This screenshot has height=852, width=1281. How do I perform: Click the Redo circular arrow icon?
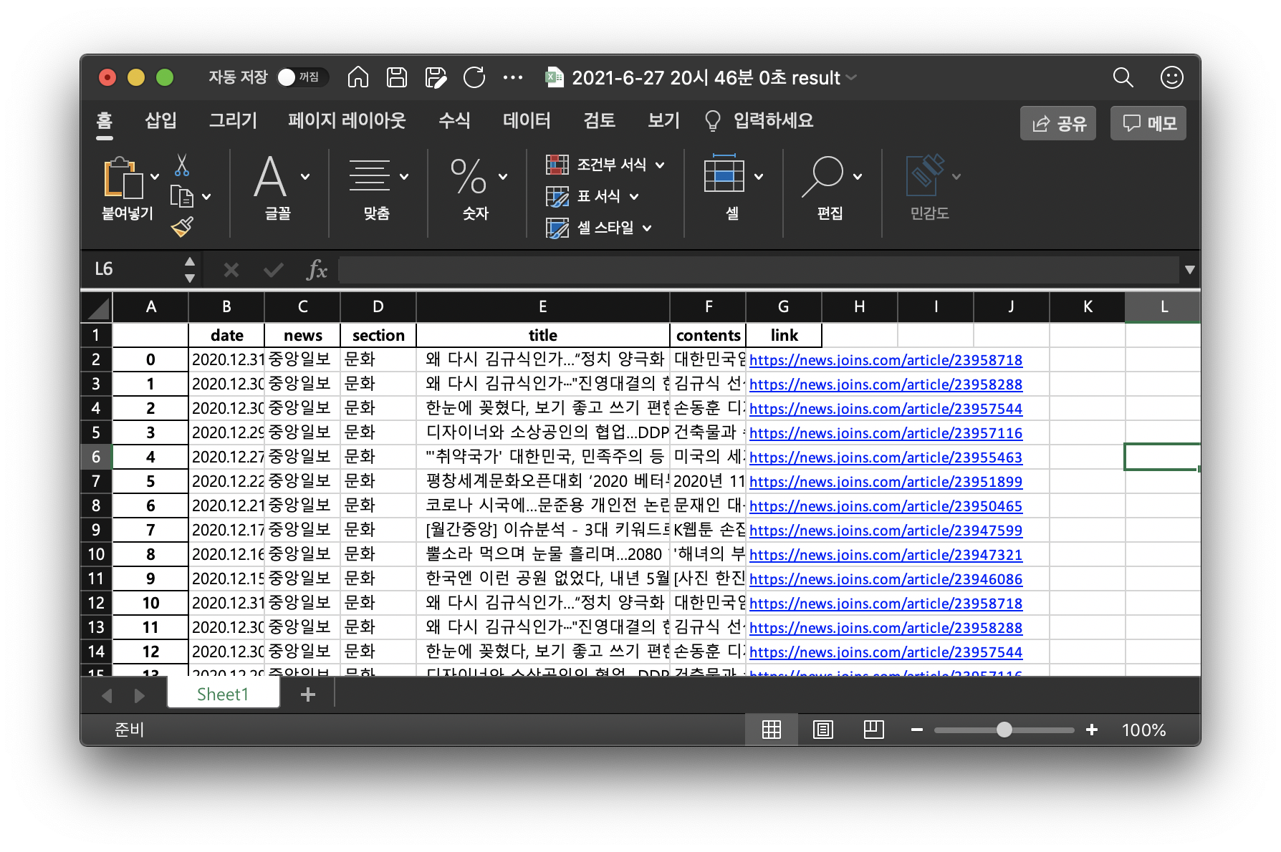(x=474, y=77)
